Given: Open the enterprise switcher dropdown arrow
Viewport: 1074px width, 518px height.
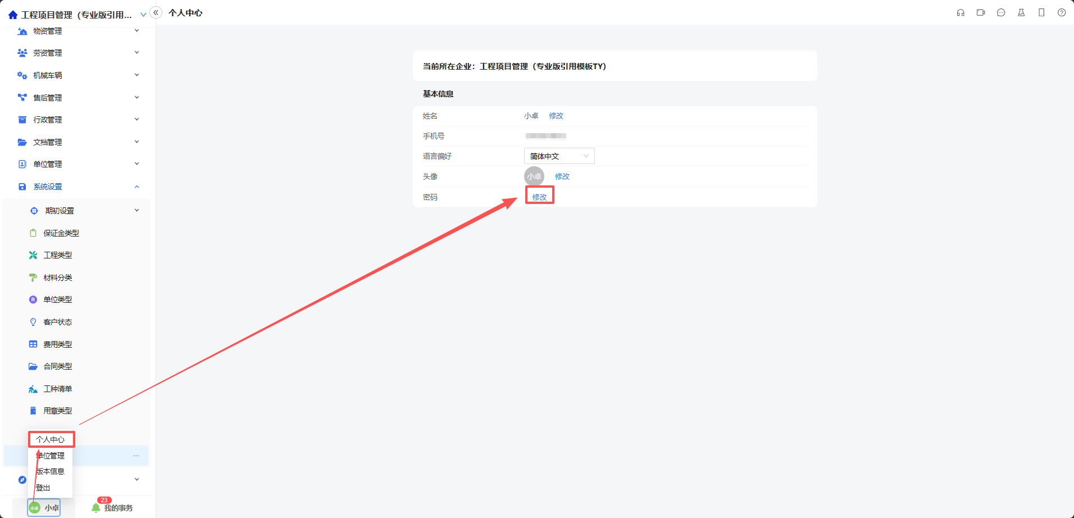Looking at the screenshot, I should (143, 15).
